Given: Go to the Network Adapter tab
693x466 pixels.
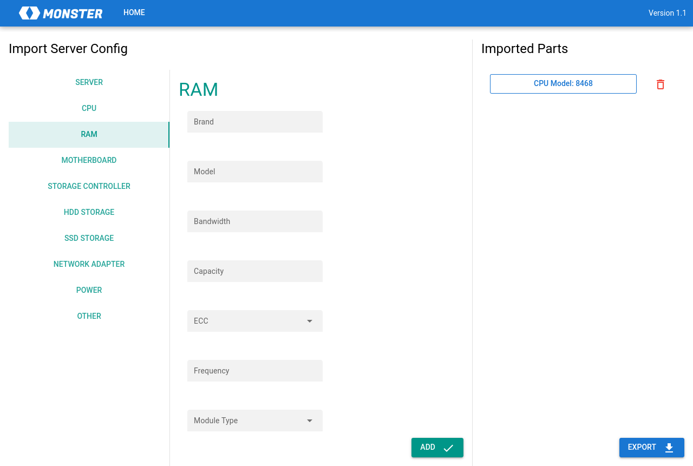Looking at the screenshot, I should pos(89,264).
